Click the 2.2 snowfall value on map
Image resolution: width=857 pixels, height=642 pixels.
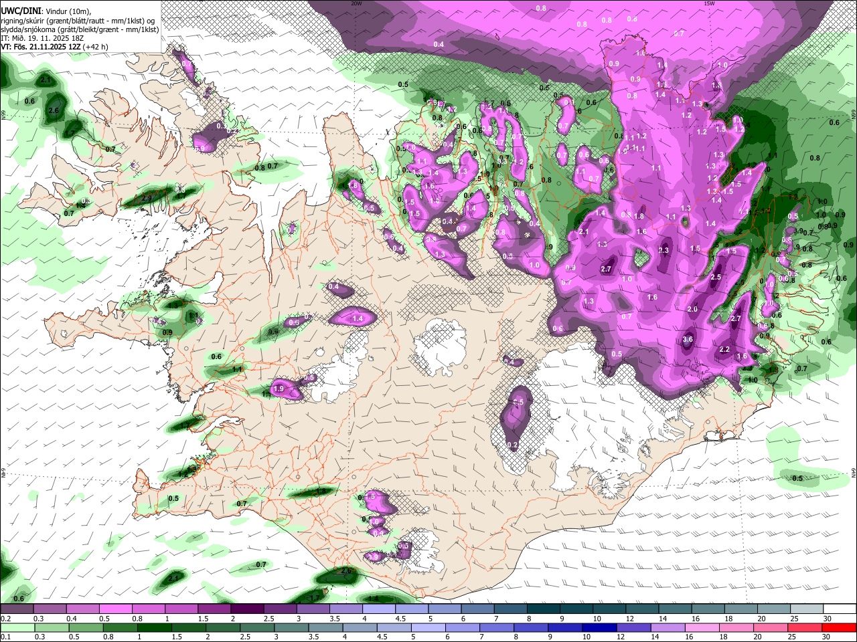(x=724, y=350)
